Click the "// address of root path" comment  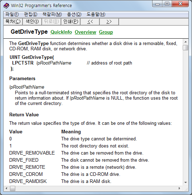(x=109, y=63)
